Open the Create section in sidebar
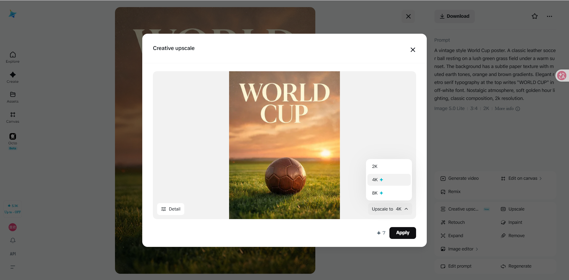This screenshot has height=280, width=569. [x=13, y=77]
